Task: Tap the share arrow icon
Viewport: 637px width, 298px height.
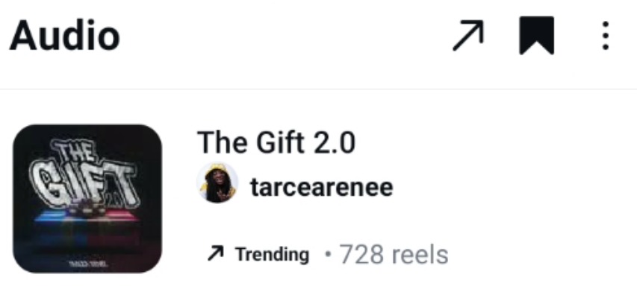Action: [468, 36]
